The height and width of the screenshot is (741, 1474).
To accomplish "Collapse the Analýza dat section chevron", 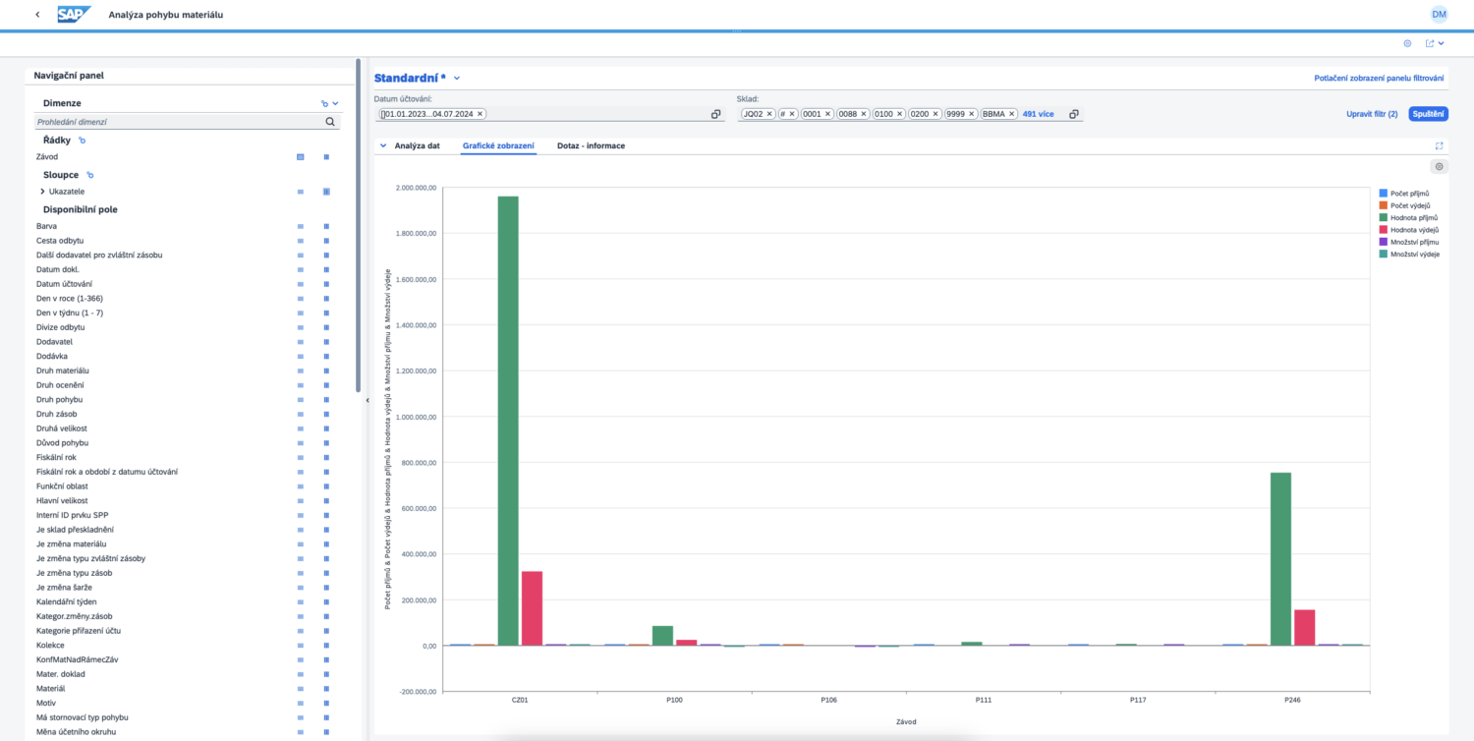I will (381, 145).
